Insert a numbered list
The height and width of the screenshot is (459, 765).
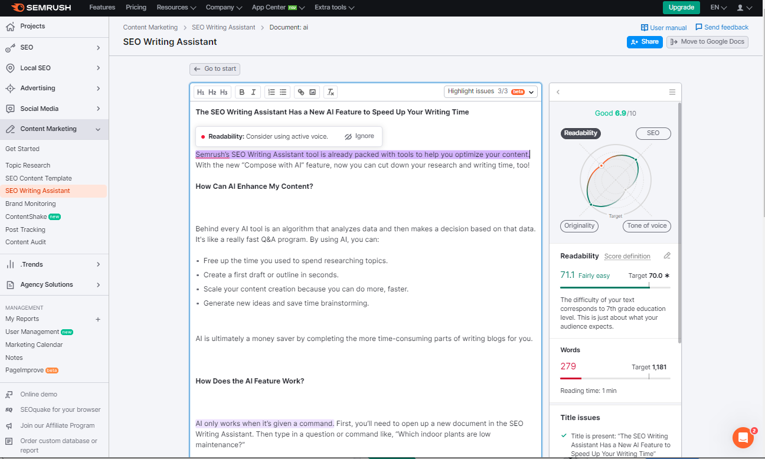(x=272, y=92)
